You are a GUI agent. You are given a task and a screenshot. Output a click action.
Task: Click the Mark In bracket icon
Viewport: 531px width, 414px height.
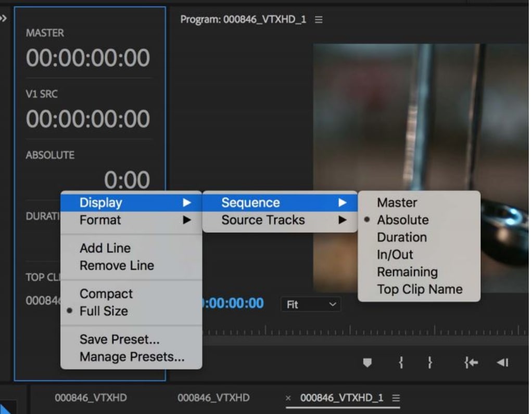[x=401, y=362]
